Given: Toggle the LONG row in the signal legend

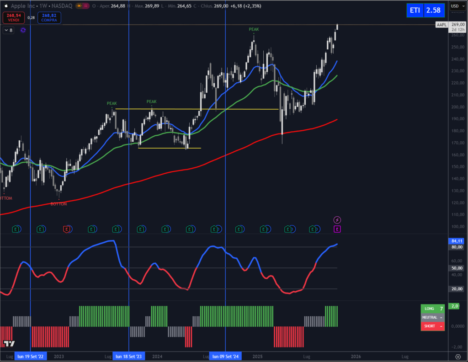Looking at the screenshot, I should click(432, 309).
